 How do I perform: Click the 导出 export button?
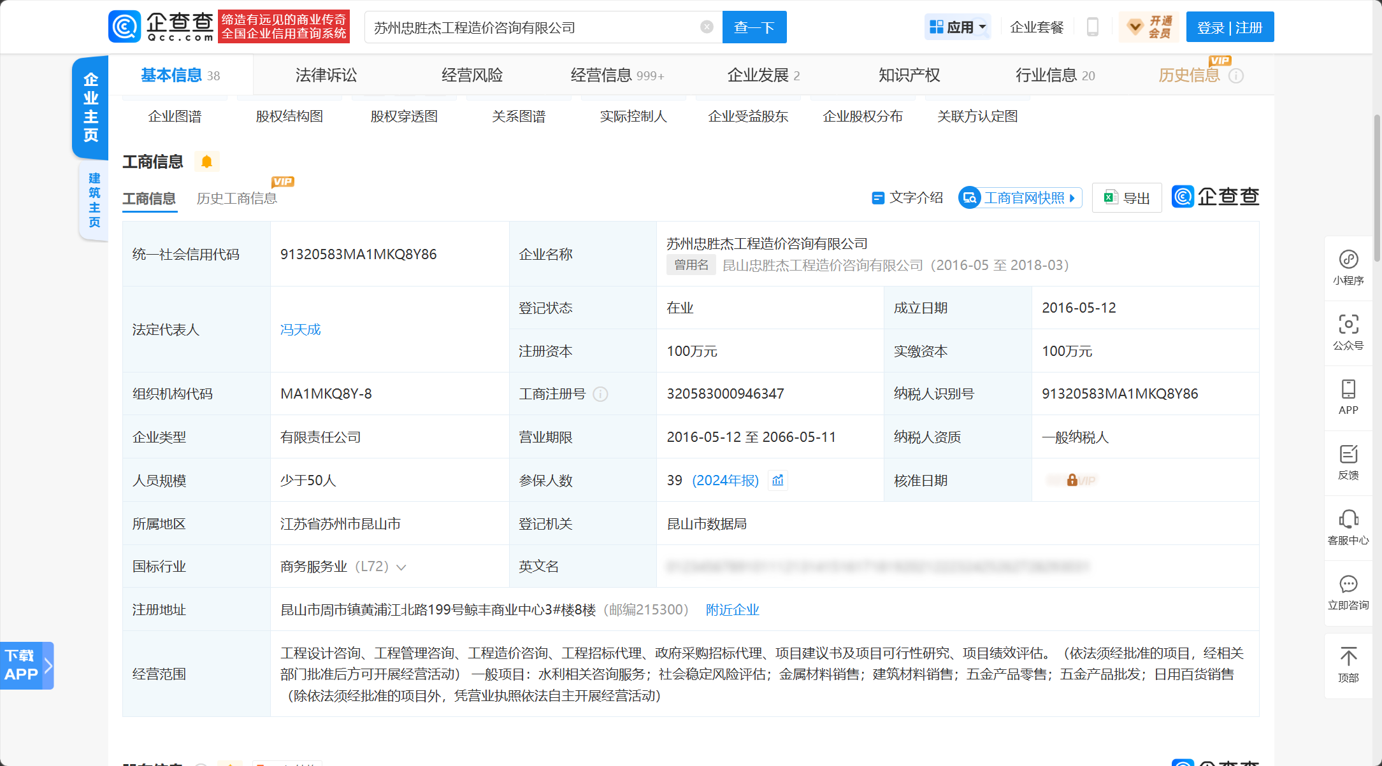[x=1126, y=198]
